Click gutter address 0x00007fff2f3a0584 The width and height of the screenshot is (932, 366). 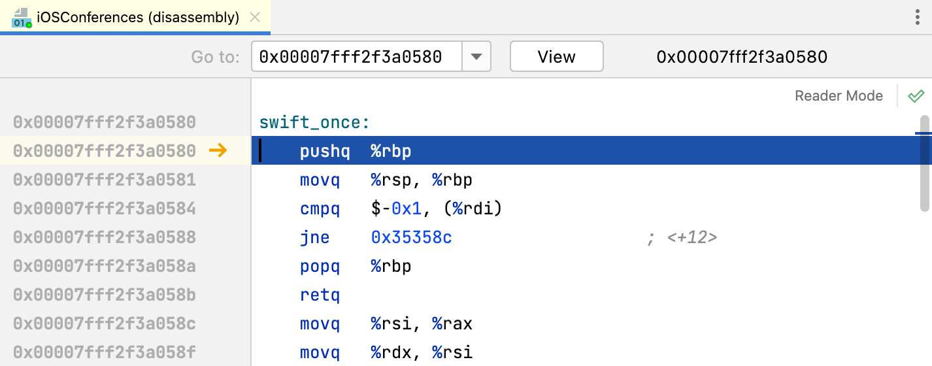105,208
